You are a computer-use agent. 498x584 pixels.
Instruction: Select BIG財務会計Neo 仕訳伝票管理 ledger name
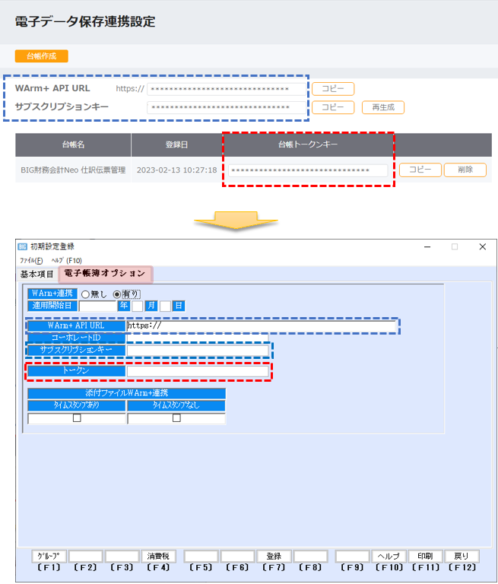pos(73,170)
